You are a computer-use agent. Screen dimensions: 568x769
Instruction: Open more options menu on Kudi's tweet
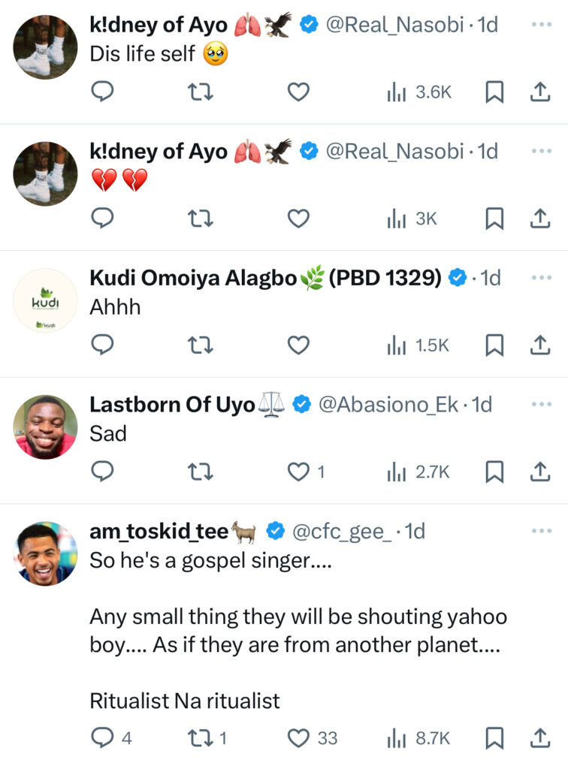click(x=541, y=278)
